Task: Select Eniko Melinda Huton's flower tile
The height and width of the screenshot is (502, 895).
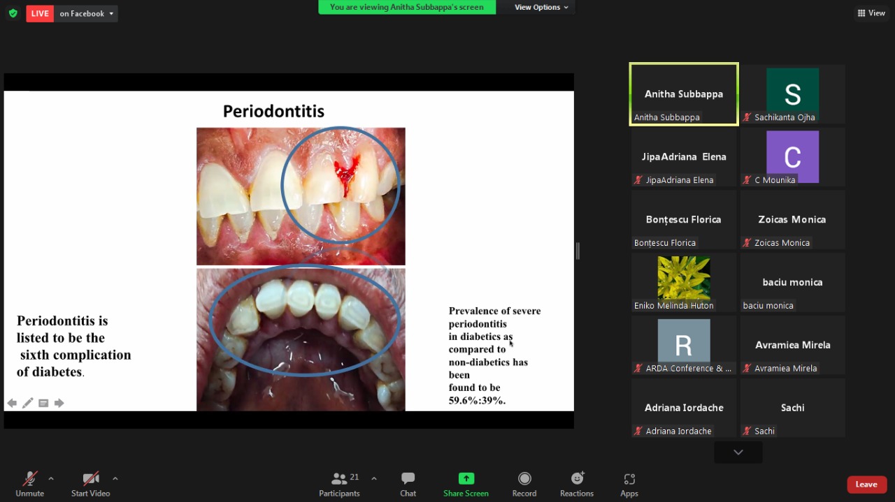Action: coord(684,283)
